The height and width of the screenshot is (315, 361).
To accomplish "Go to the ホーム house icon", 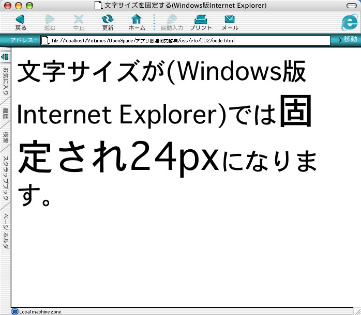I will point(137,19).
